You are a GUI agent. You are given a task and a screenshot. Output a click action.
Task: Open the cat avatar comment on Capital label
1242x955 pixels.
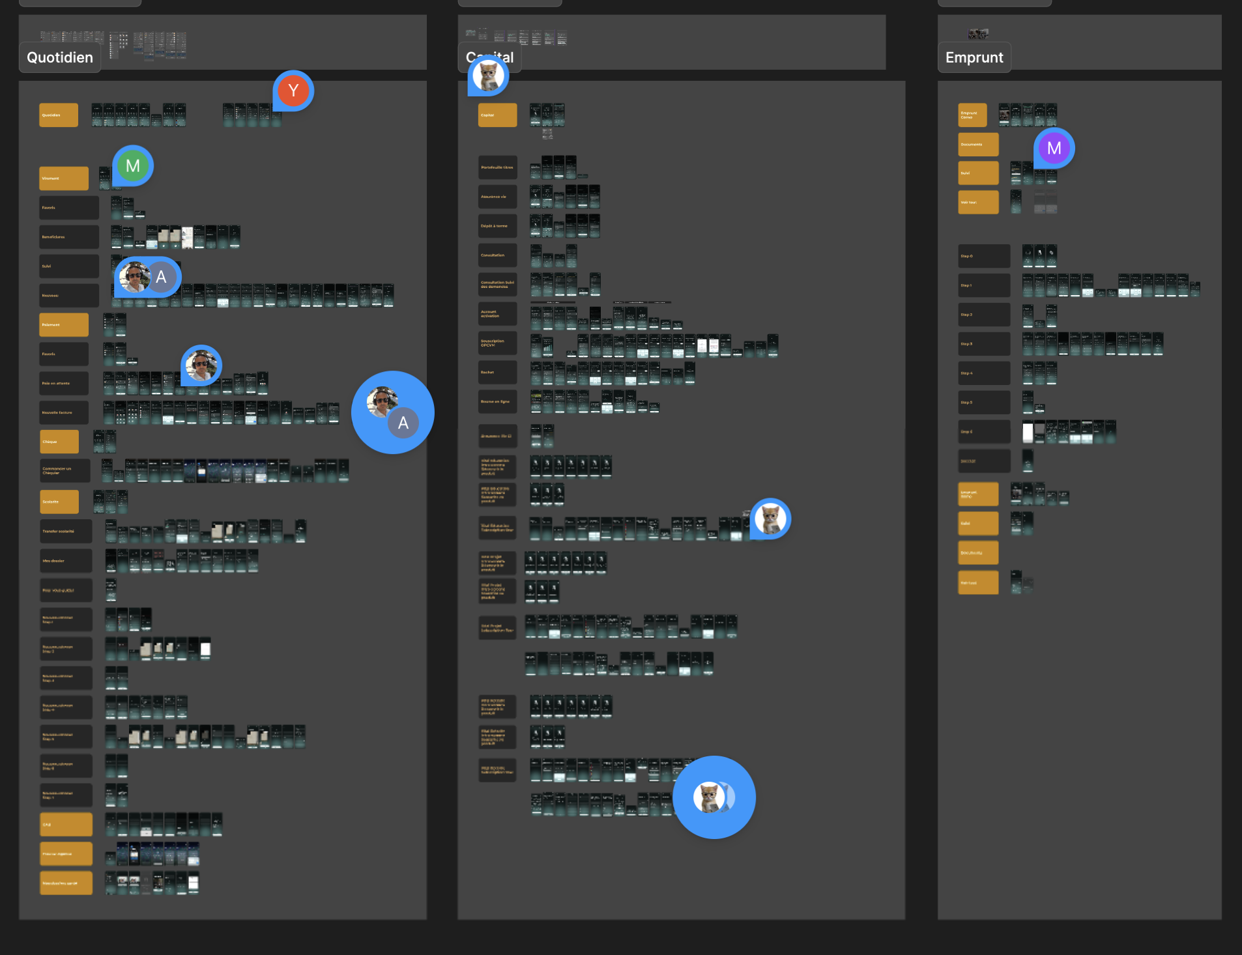pos(488,76)
